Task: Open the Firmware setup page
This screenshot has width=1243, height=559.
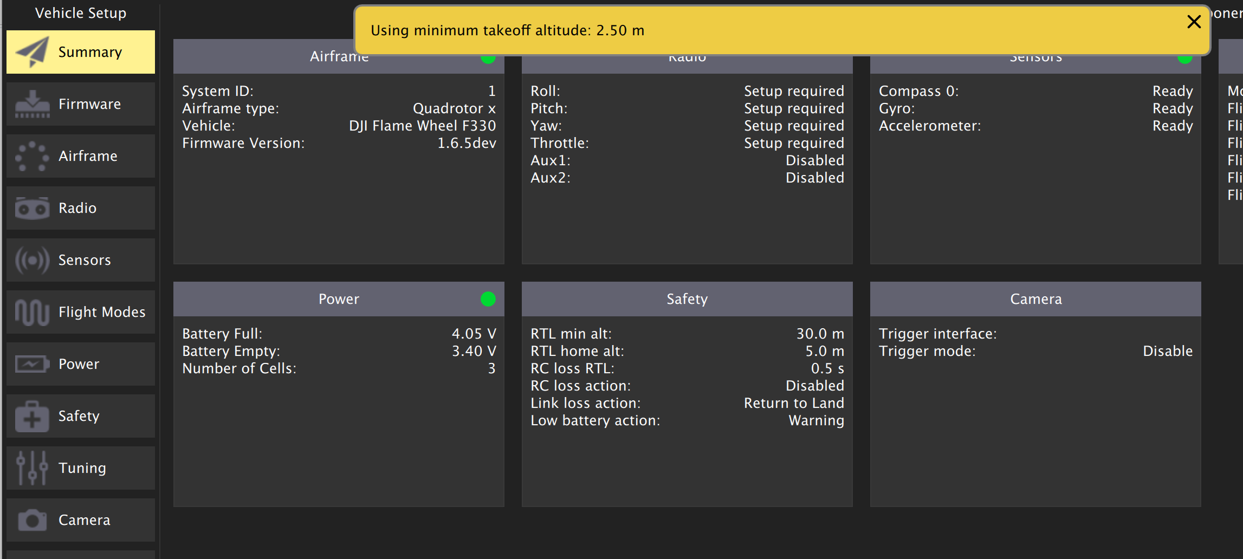Action: click(x=81, y=104)
